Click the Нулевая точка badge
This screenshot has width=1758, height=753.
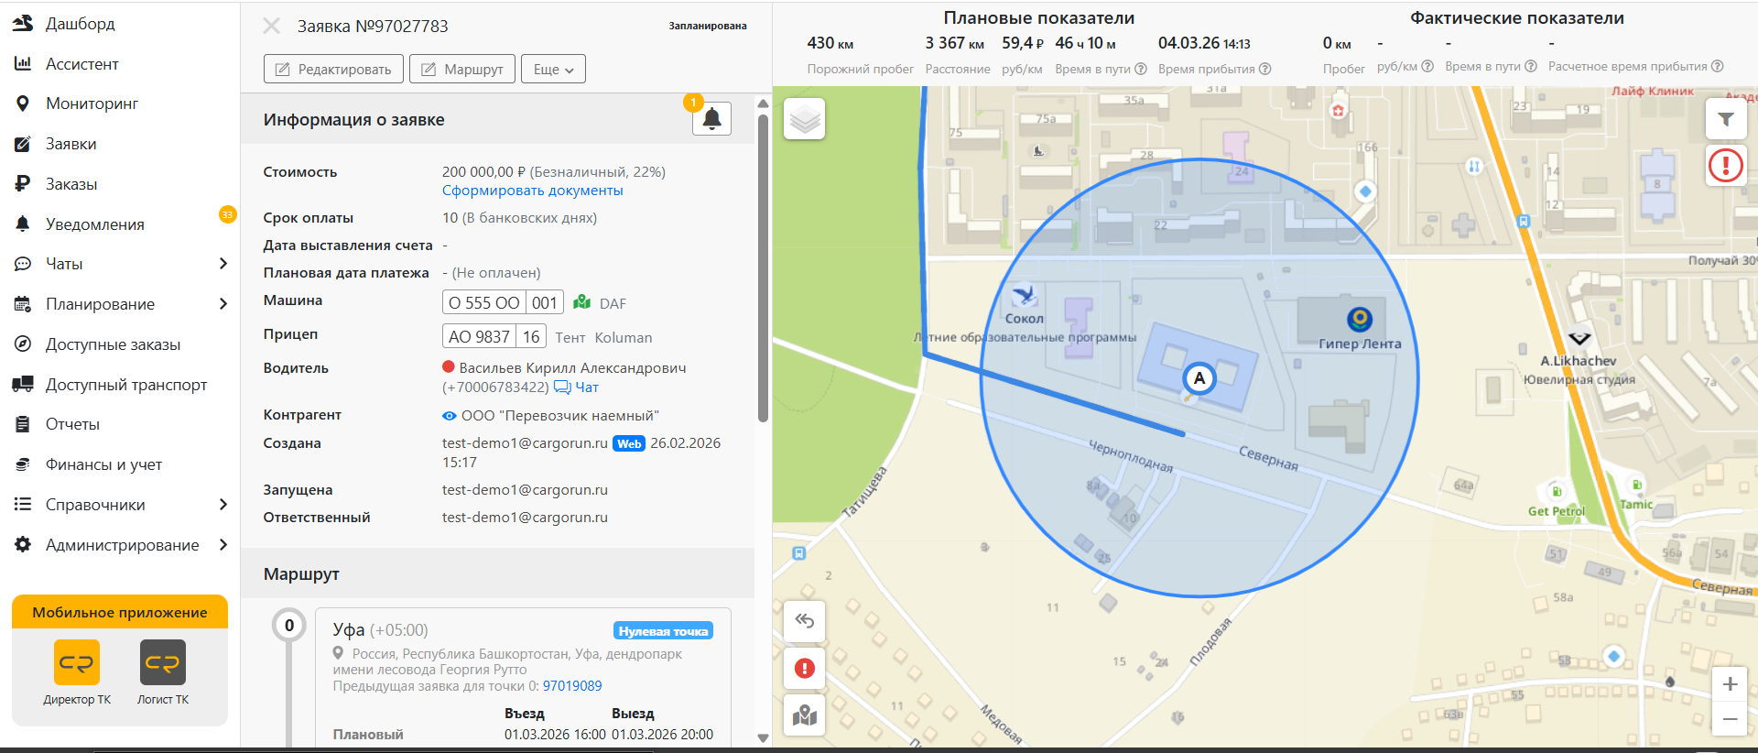(x=663, y=631)
